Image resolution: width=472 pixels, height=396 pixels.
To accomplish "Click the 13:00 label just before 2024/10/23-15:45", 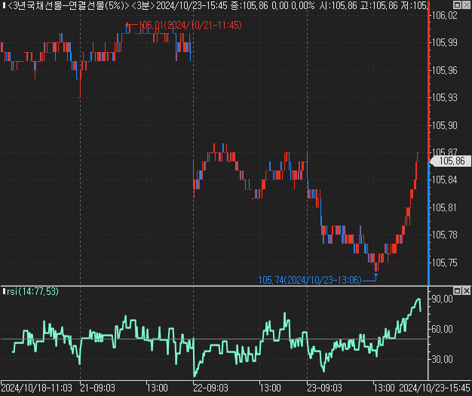I will 384,388.
